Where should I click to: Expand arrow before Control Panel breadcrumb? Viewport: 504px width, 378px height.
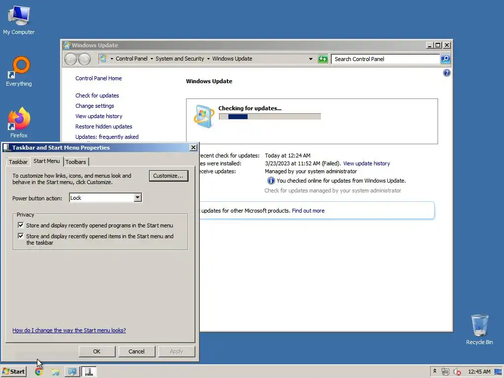click(112, 59)
